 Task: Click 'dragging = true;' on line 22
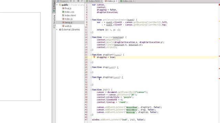pyautogui.click(x=106, y=57)
